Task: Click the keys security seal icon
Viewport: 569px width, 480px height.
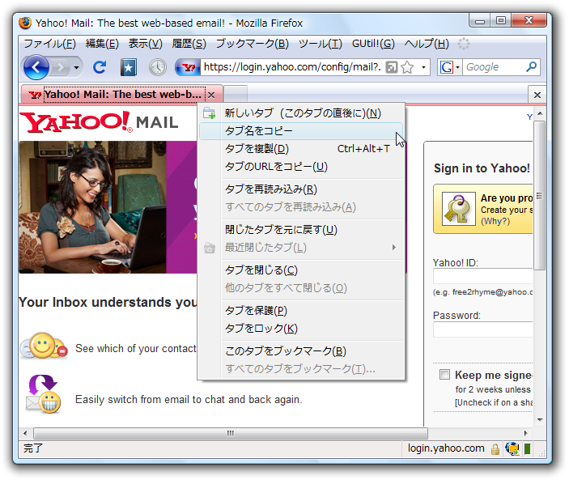Action: [459, 209]
